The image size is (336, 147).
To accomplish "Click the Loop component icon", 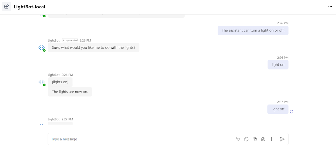I will pyautogui.click(x=263, y=139).
